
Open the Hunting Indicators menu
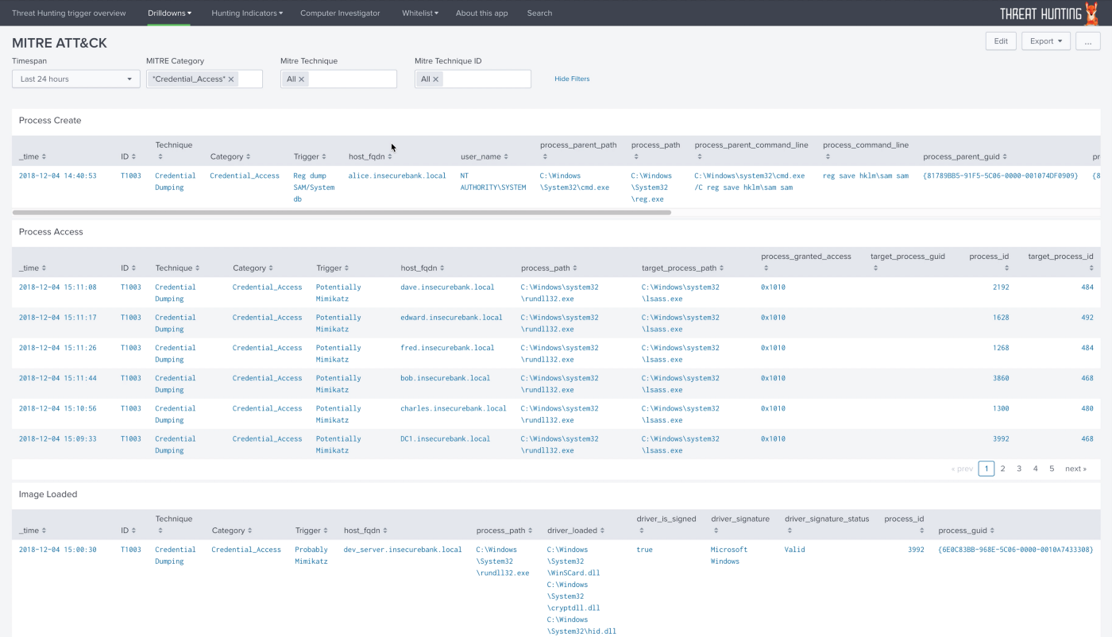click(247, 13)
